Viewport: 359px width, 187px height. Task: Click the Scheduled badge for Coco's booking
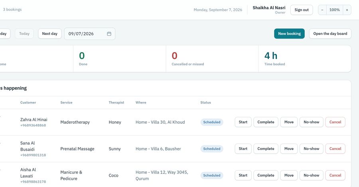tap(212, 175)
